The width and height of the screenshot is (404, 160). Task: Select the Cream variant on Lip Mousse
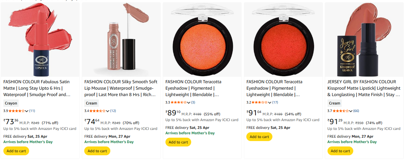click(x=91, y=103)
